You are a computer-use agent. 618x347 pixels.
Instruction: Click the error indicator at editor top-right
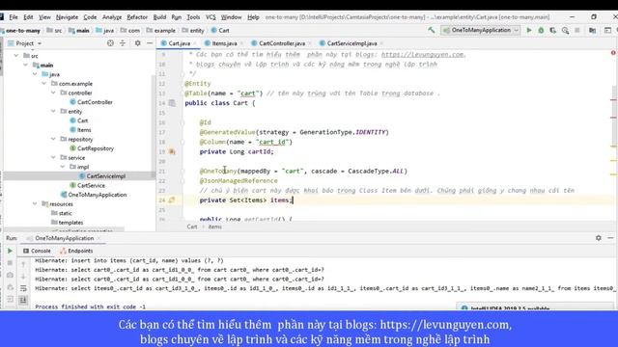613,53
